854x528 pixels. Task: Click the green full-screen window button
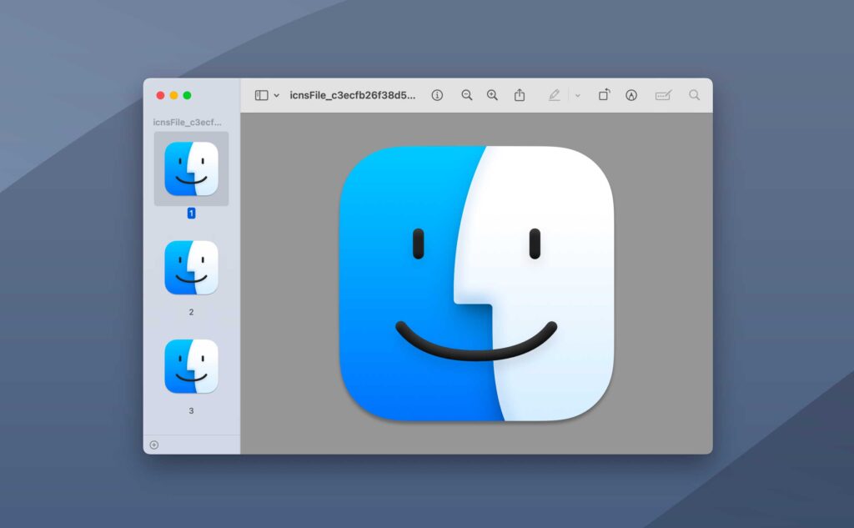coord(188,95)
